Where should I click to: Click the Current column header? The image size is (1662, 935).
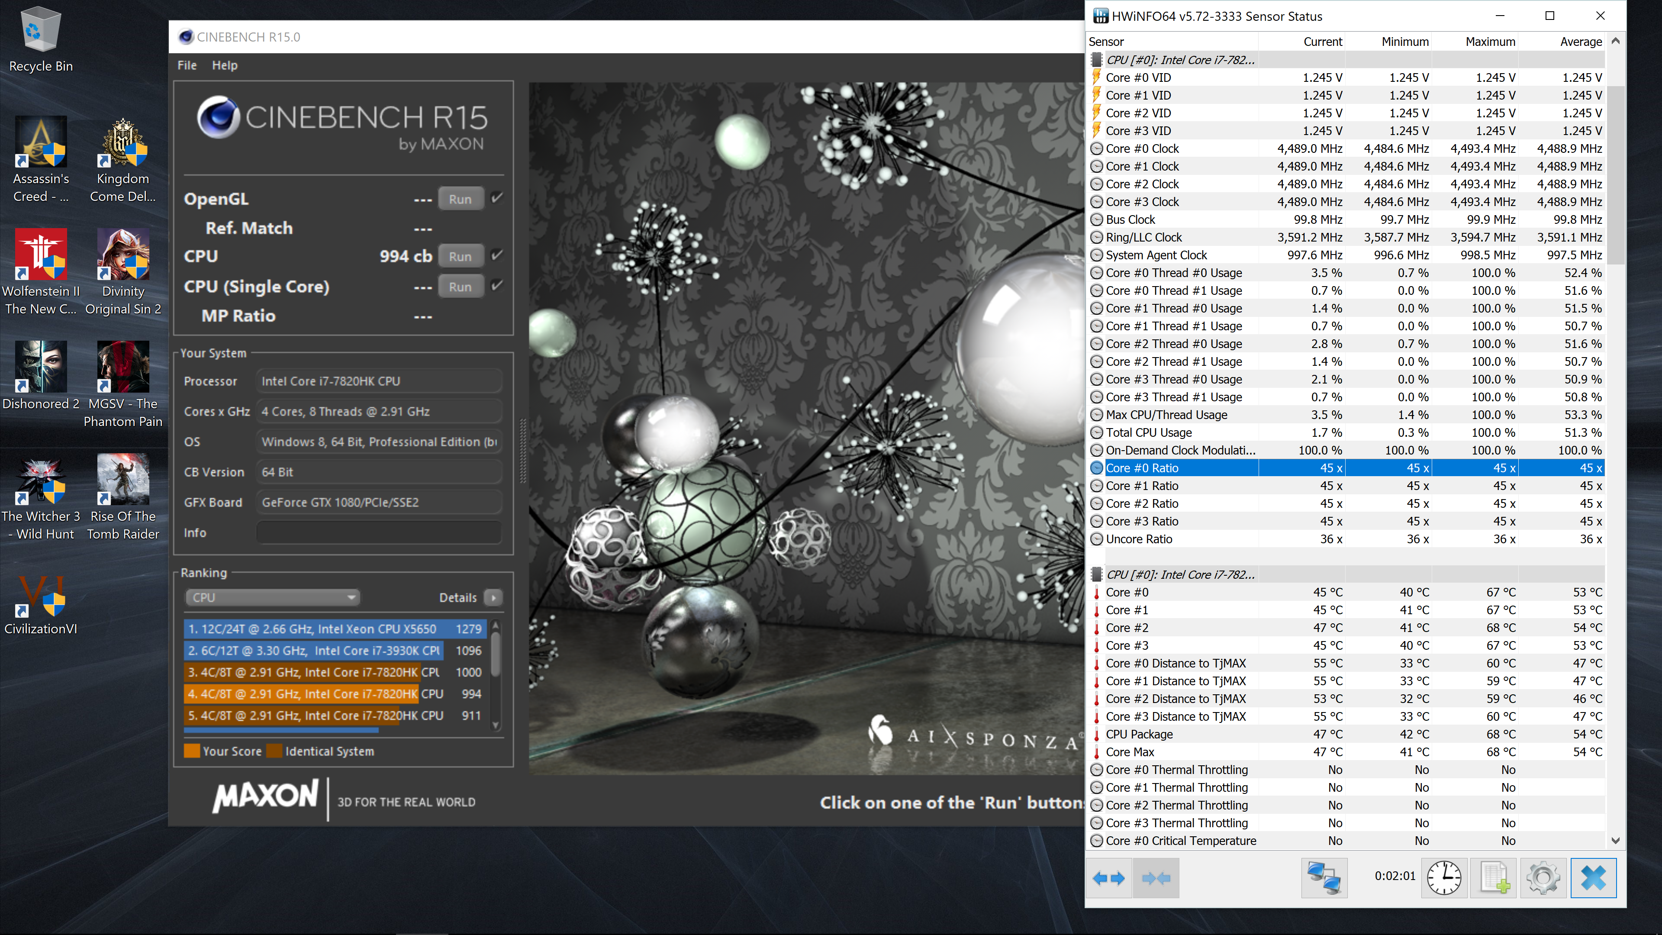coord(1301,41)
